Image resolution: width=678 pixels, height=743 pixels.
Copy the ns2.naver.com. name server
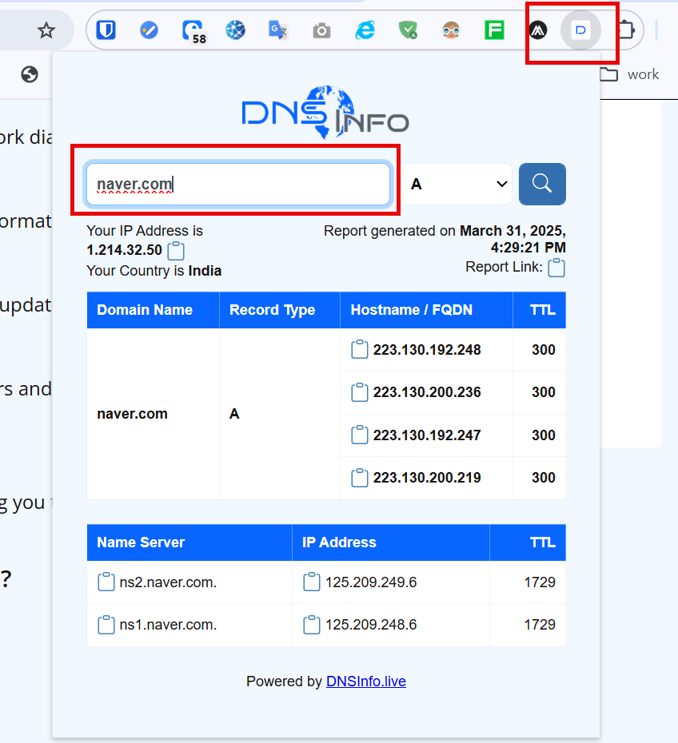point(106,582)
